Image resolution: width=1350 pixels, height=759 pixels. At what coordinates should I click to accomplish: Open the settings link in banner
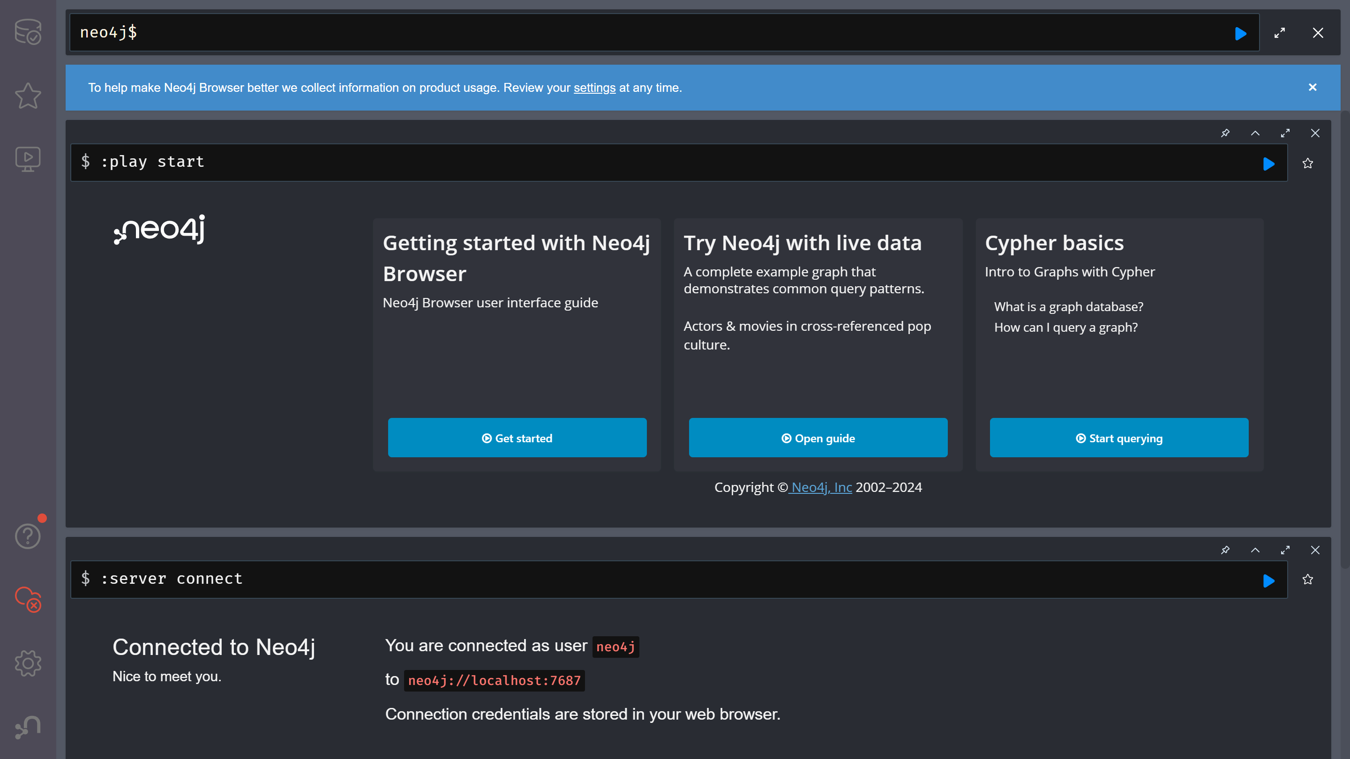(x=594, y=88)
